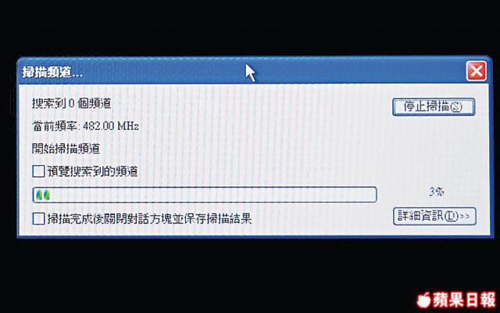This screenshot has height=313, width=500.
Task: Click the 開始掃描頻道 status line
Action: (x=66, y=149)
